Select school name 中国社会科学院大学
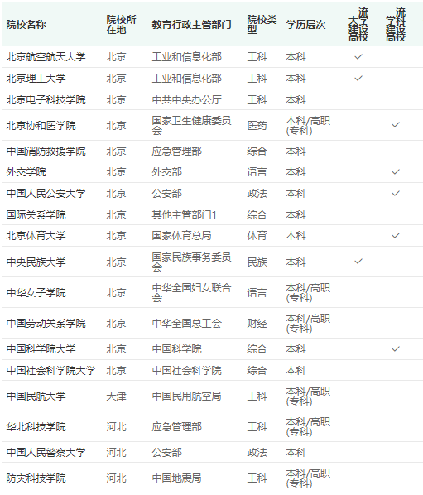This screenshot has height=495, width=423. (50, 370)
